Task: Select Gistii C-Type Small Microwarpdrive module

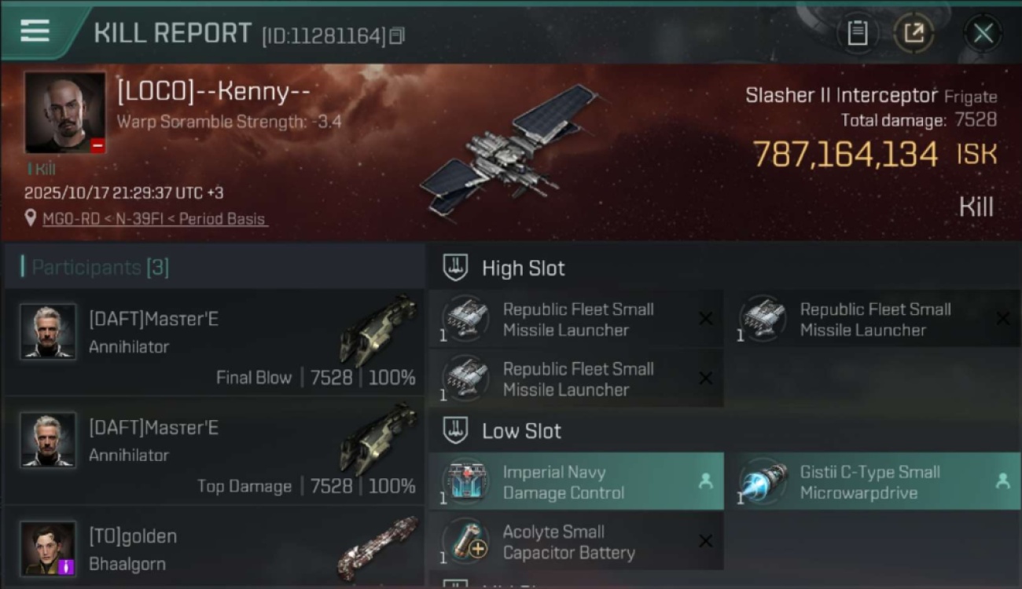Action: click(873, 481)
